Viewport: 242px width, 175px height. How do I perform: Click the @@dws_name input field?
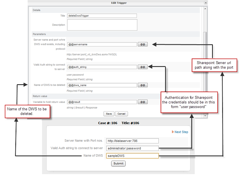(x=102, y=85)
